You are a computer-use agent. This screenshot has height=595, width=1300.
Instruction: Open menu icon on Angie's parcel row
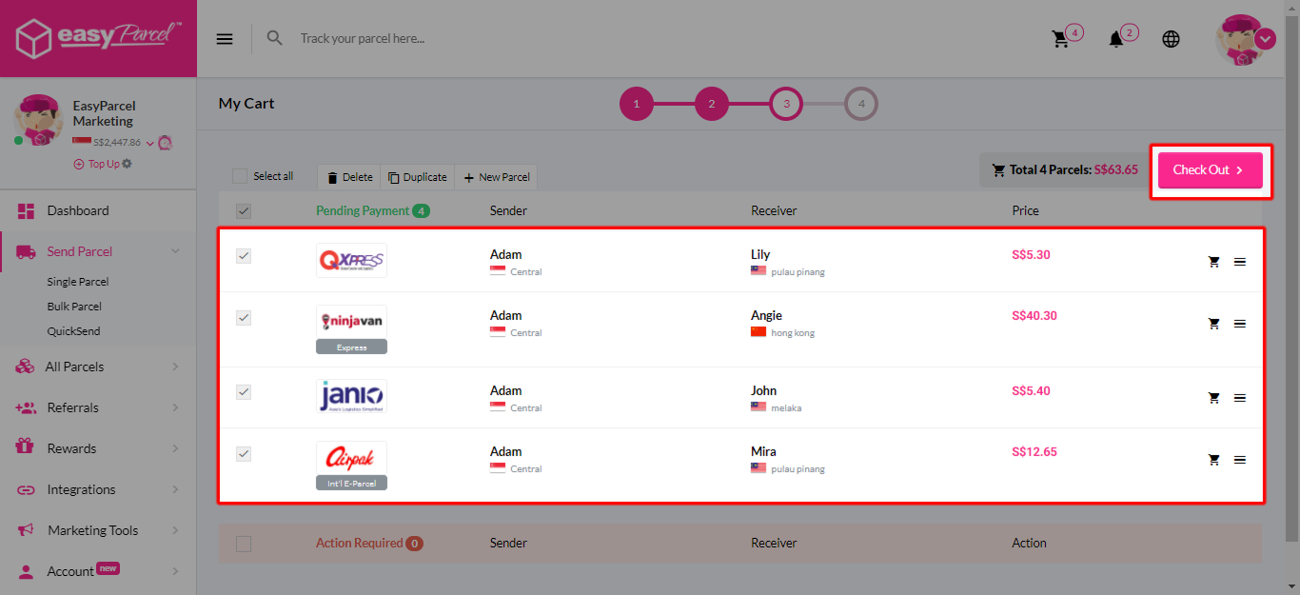(1240, 324)
